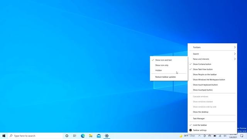
Task: Choose Show the desktop
Action: 212,112
